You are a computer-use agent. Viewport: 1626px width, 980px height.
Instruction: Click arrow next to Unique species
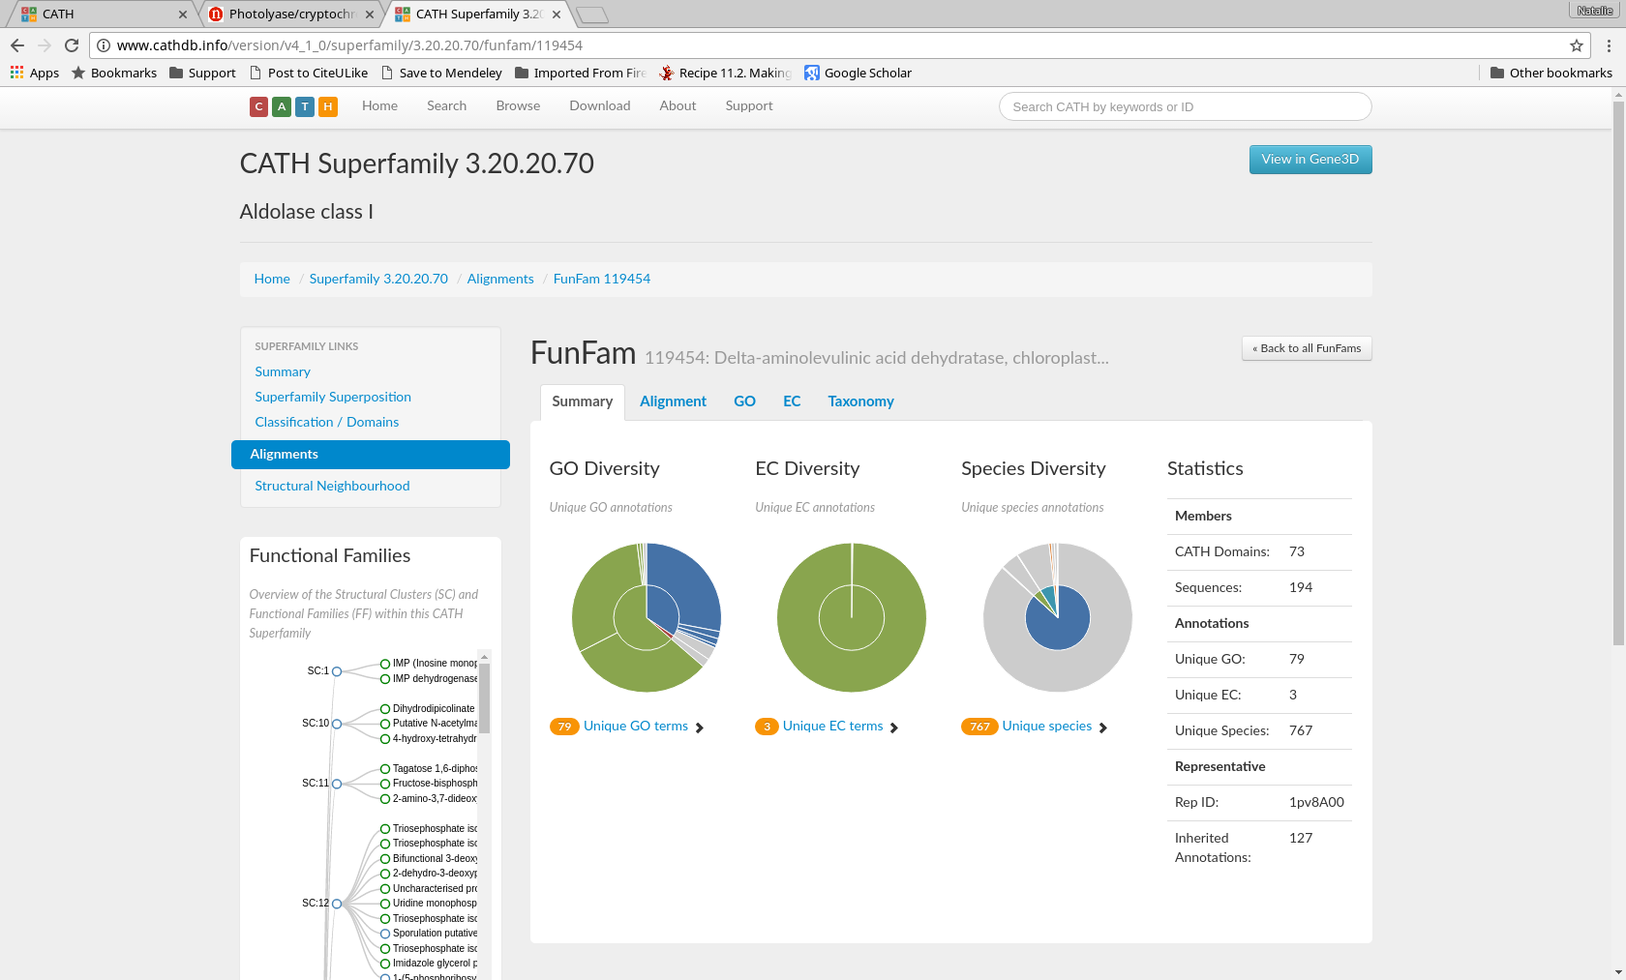(x=1103, y=728)
